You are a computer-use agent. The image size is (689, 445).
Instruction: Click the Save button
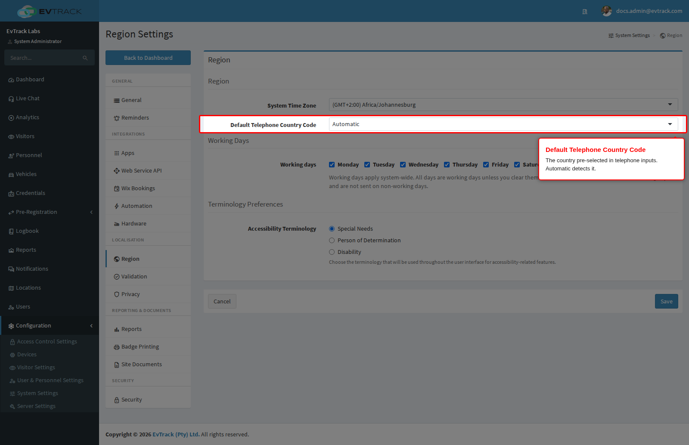click(x=667, y=301)
